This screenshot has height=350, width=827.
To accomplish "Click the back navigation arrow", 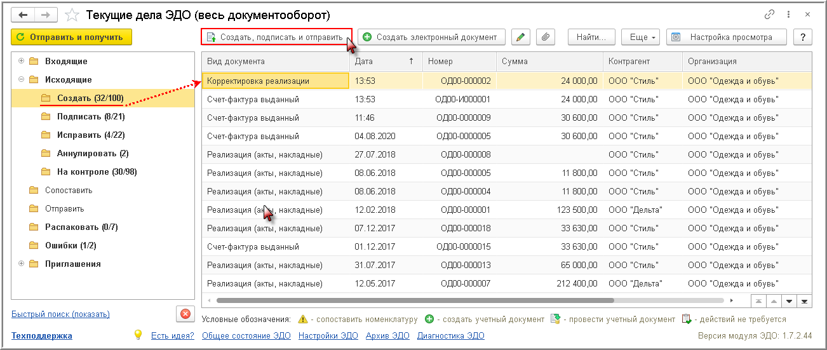I will [x=23, y=15].
